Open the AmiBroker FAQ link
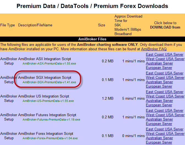The image size is (185, 145). tap(154, 49)
